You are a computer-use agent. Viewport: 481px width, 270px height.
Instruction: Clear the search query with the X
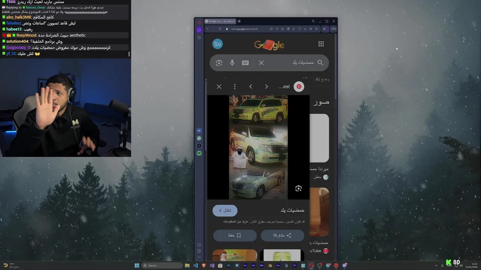[262, 63]
